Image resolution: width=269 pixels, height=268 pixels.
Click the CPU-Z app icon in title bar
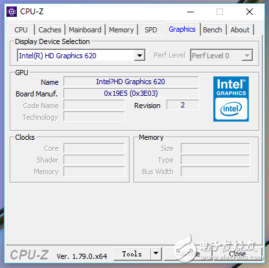click(x=12, y=12)
